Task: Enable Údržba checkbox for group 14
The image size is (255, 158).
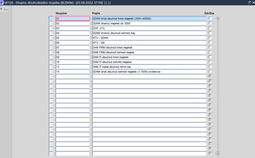Action: tap(210, 71)
